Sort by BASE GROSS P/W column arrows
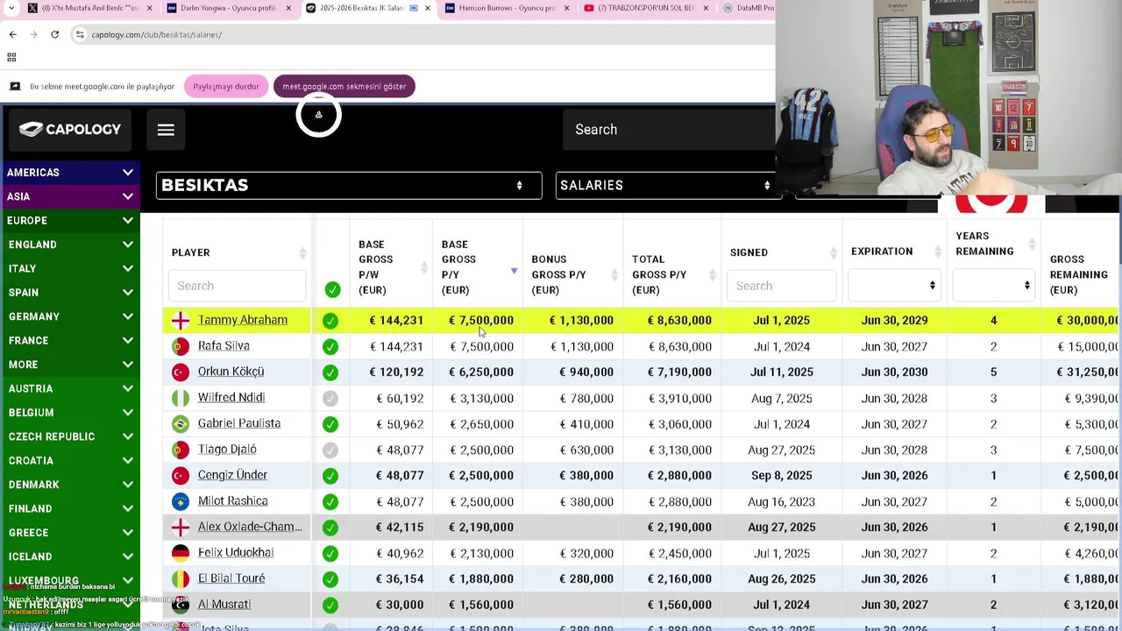This screenshot has width=1122, height=631. point(423,267)
